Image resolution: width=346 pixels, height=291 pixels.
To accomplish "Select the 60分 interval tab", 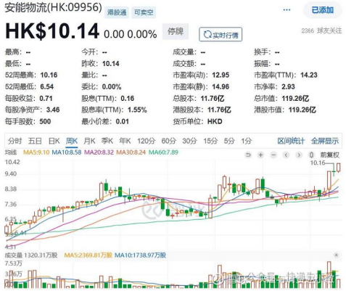I will (x=168, y=141).
